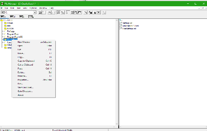207x131 pixels.
Task: Select drive e in the drive bar
Action: pyautogui.click(x=22, y=17)
